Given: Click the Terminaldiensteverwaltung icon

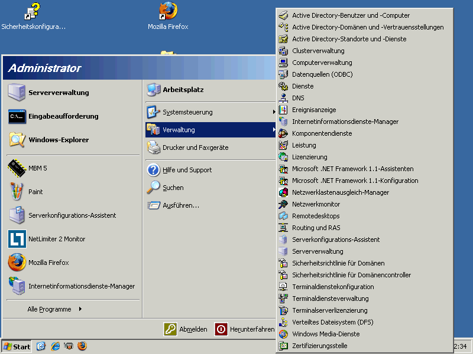Looking at the screenshot, I should 283,299.
